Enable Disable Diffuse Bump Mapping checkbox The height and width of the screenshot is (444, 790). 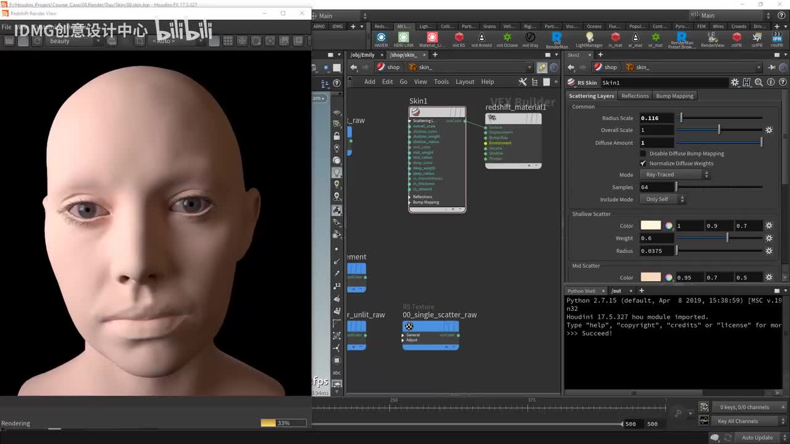643,154
